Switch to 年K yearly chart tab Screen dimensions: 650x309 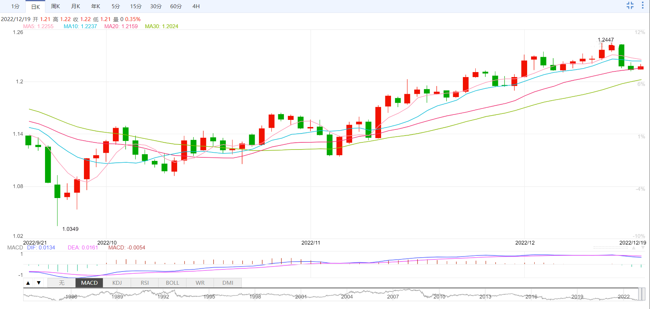[95, 6]
